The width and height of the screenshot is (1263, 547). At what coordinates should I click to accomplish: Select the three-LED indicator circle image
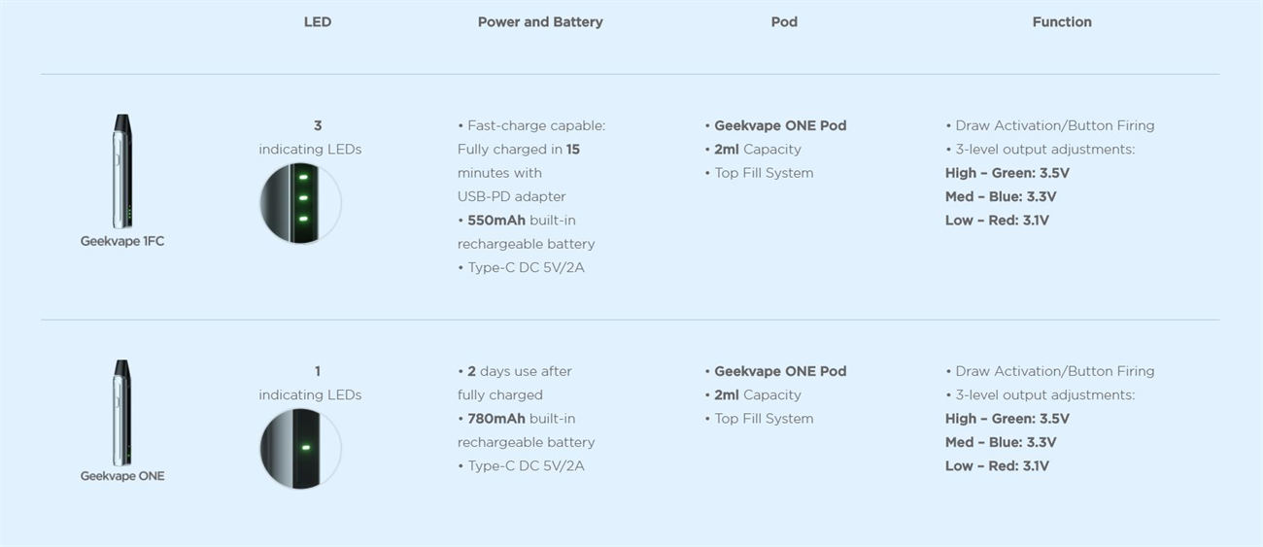[301, 203]
